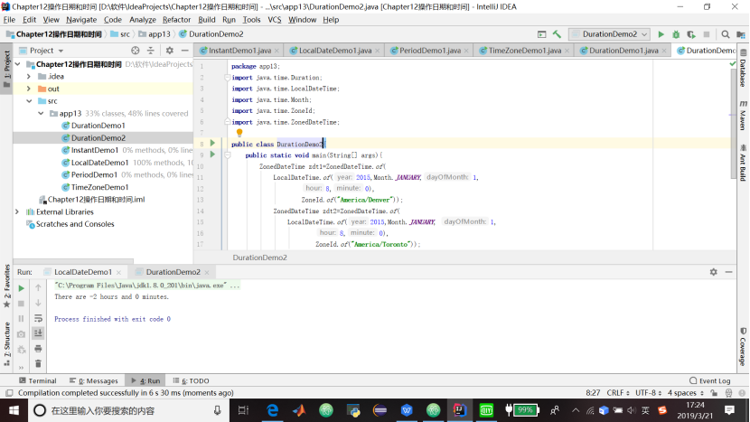
Task: Click the Debug bug icon in the top toolbar
Action: tap(675, 34)
